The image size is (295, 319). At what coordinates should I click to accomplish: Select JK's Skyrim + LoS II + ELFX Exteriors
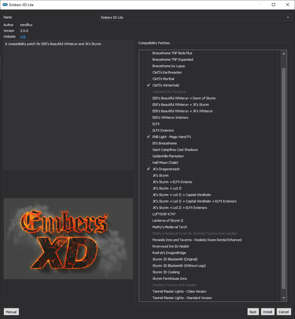point(149,208)
